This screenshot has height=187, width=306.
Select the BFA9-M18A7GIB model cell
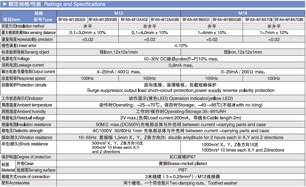point(289,20)
